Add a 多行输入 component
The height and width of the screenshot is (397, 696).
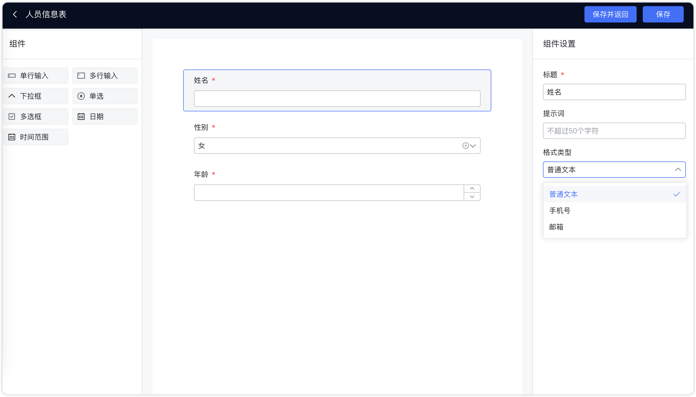coord(105,76)
